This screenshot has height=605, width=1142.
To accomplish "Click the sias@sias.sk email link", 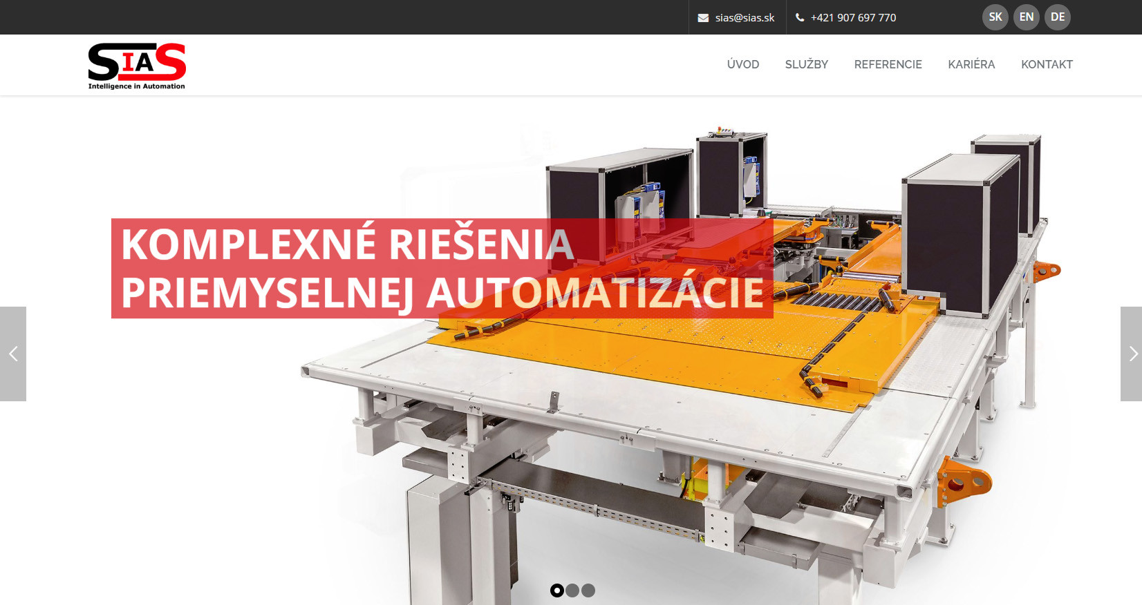I will coord(745,18).
